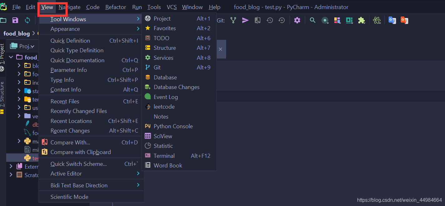Expand the blo folder node
445x206 pixels.
[x=19, y=65]
